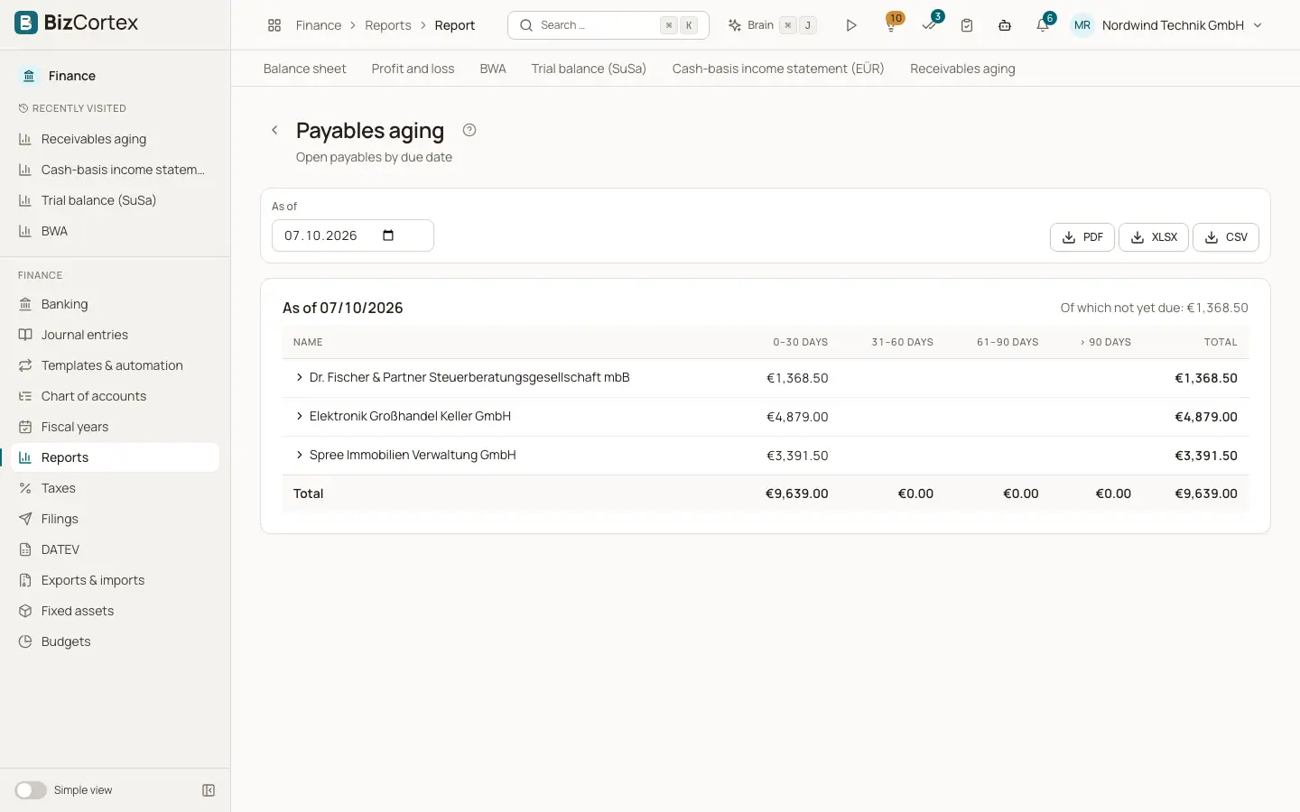Open the clipboard tasks icon
Screen dimensions: 1300x812
pos(967,25)
